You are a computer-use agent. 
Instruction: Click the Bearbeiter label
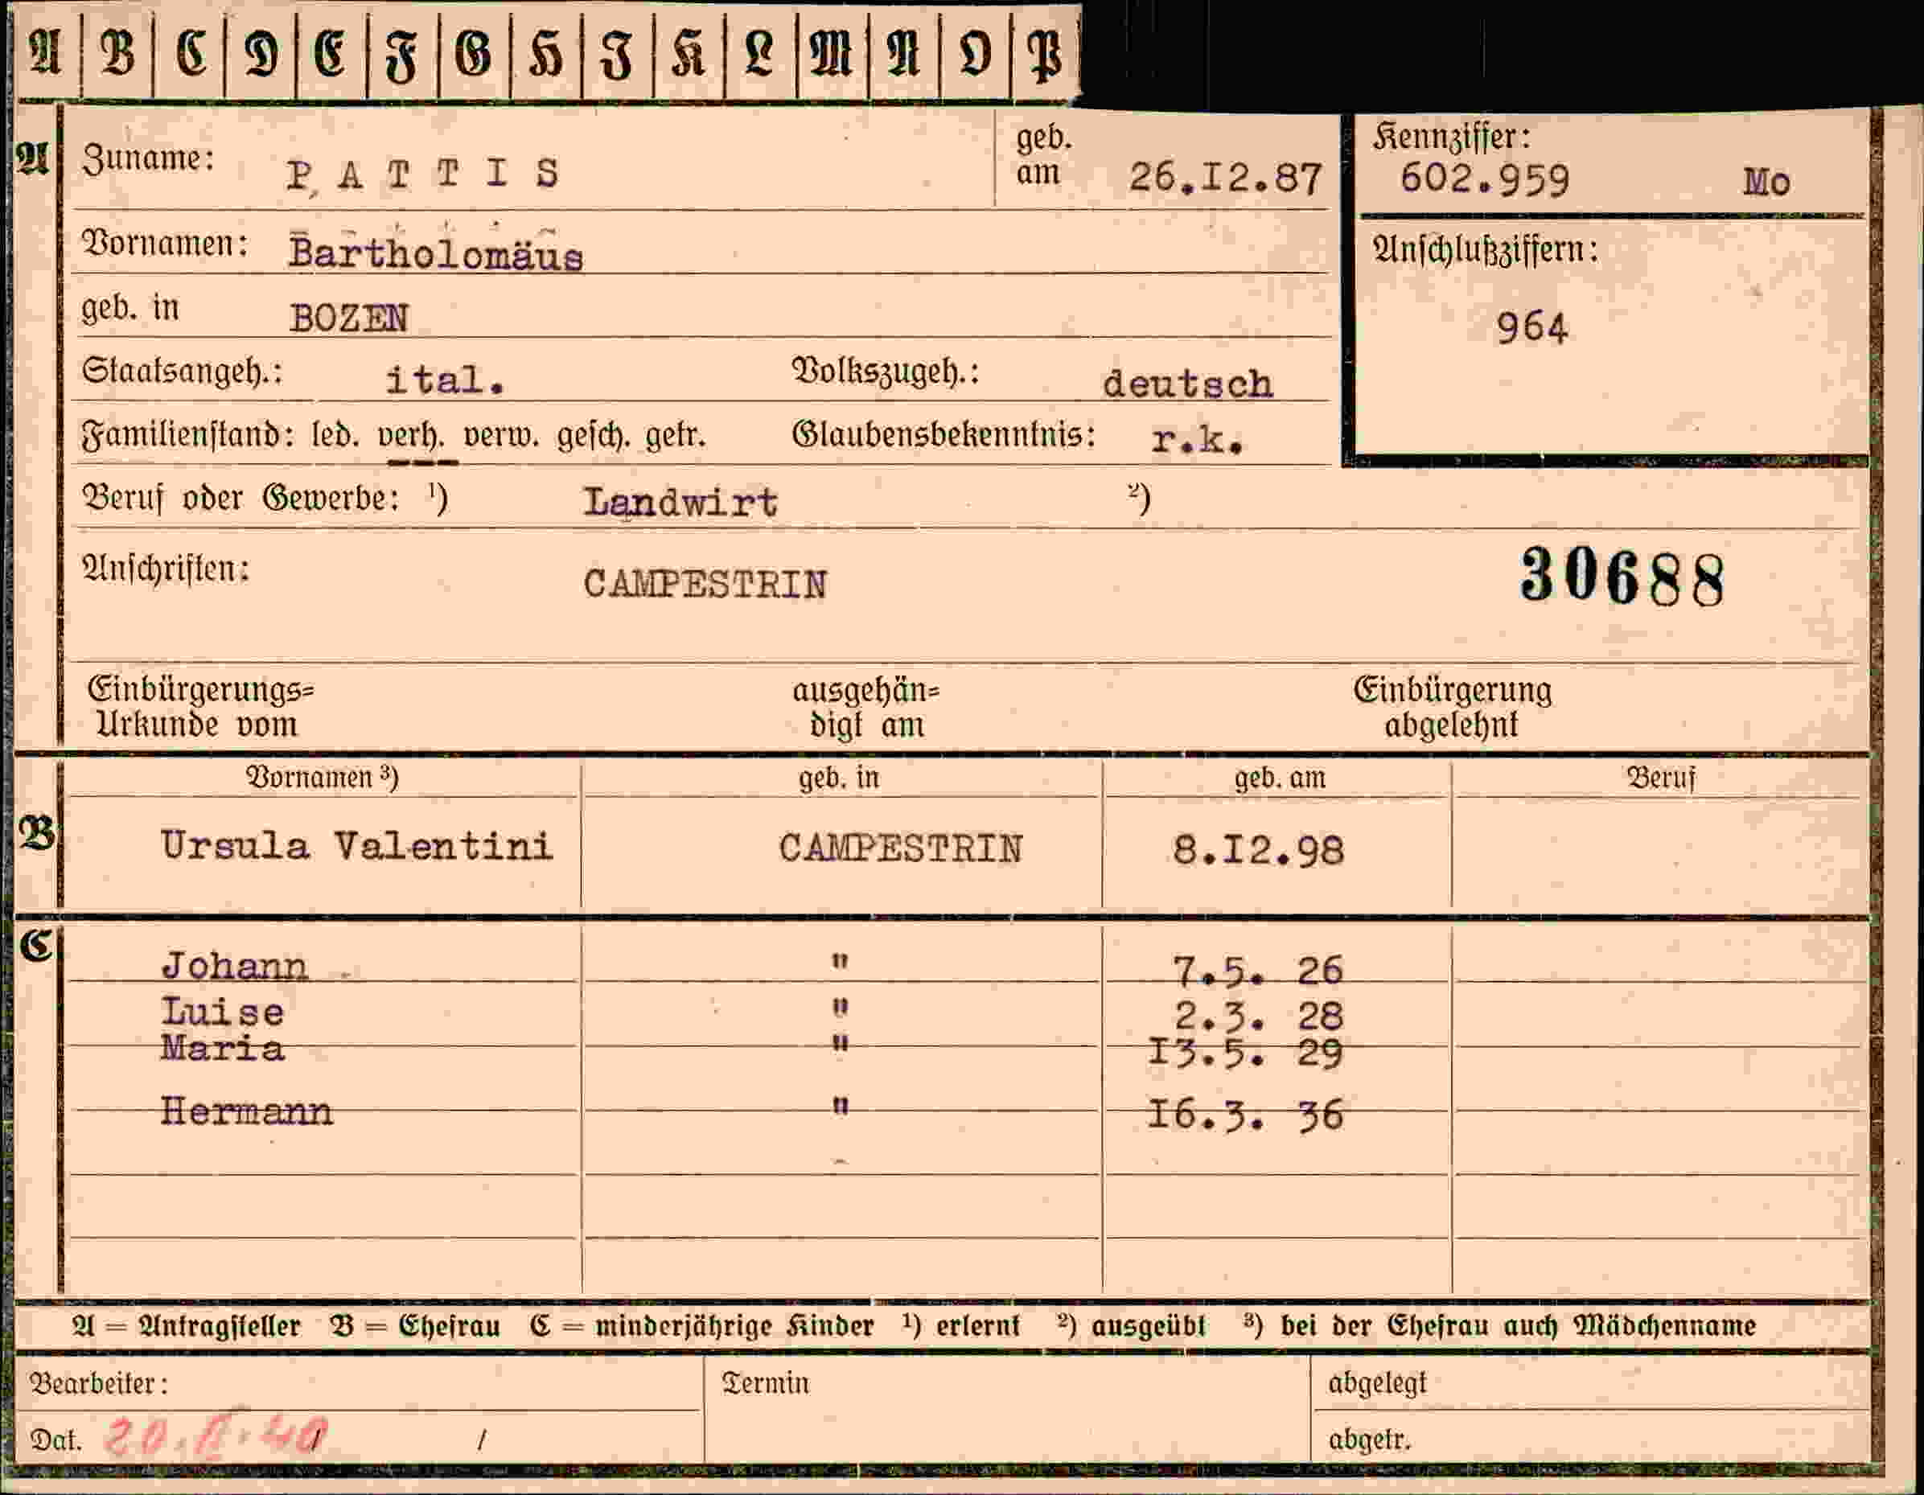[x=99, y=1384]
